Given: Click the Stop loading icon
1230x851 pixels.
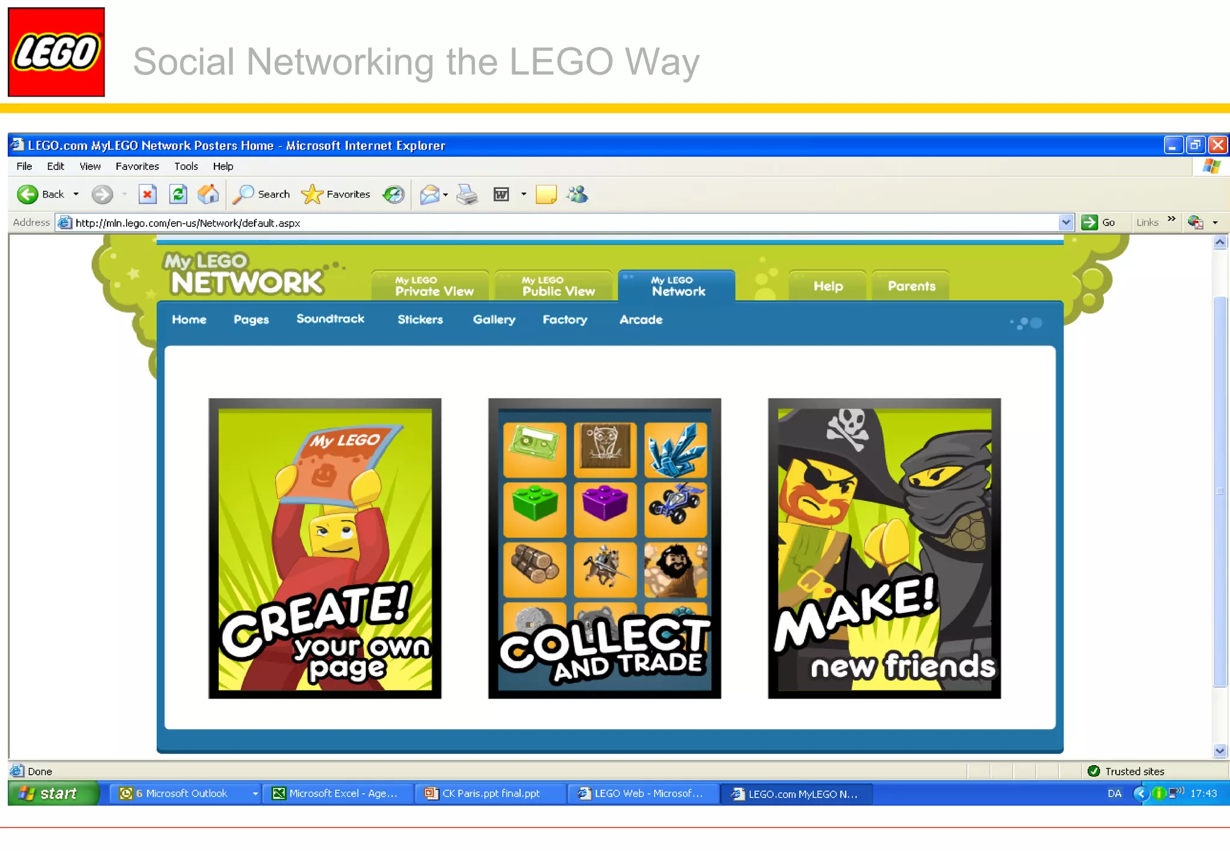Looking at the screenshot, I should pos(147,194).
